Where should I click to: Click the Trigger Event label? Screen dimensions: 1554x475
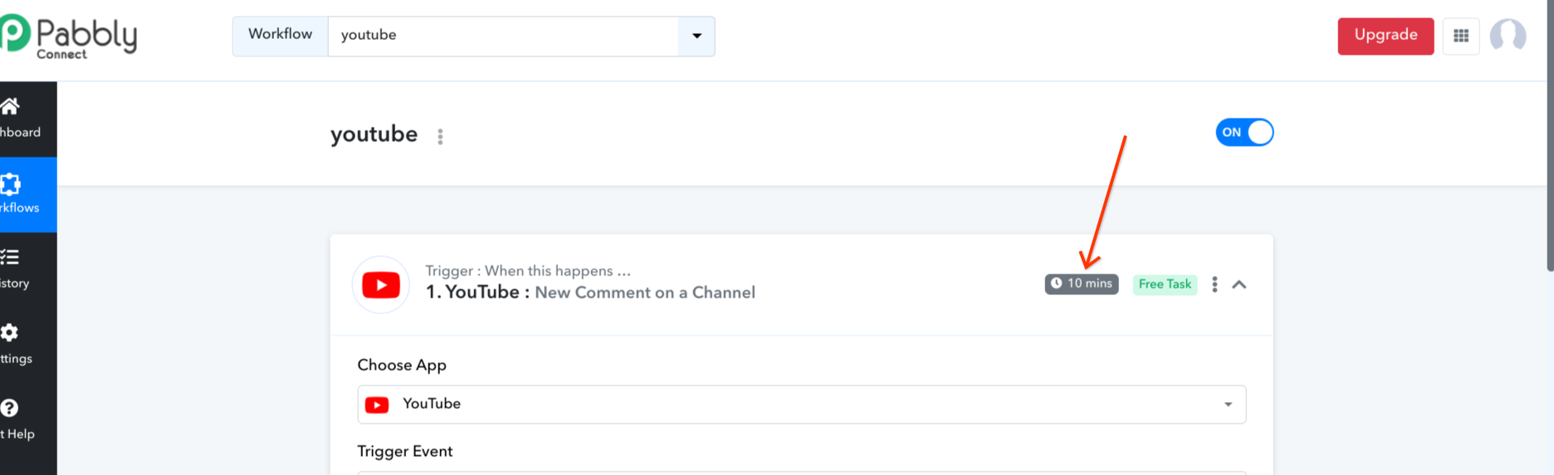click(405, 452)
